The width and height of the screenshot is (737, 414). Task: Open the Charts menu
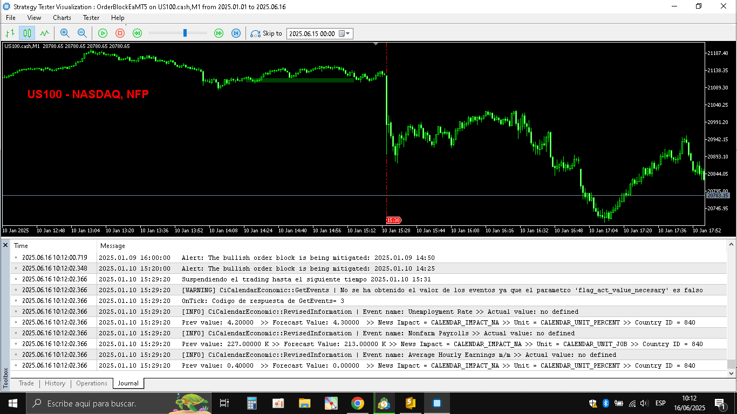pyautogui.click(x=62, y=18)
